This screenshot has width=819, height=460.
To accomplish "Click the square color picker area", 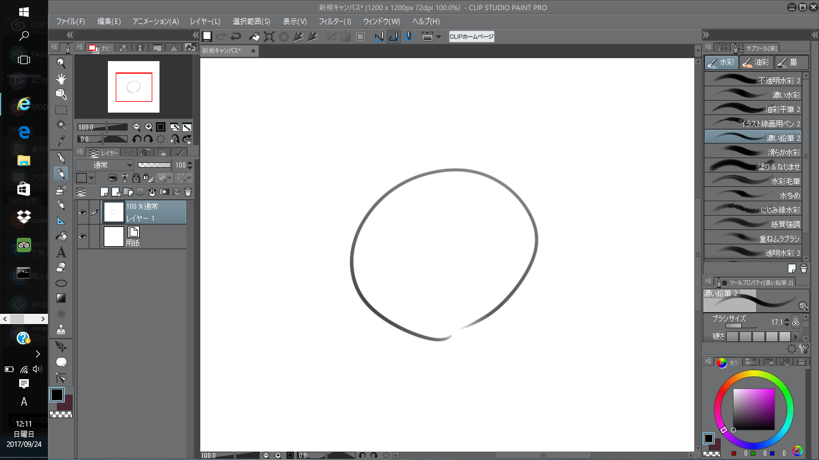I will (753, 409).
